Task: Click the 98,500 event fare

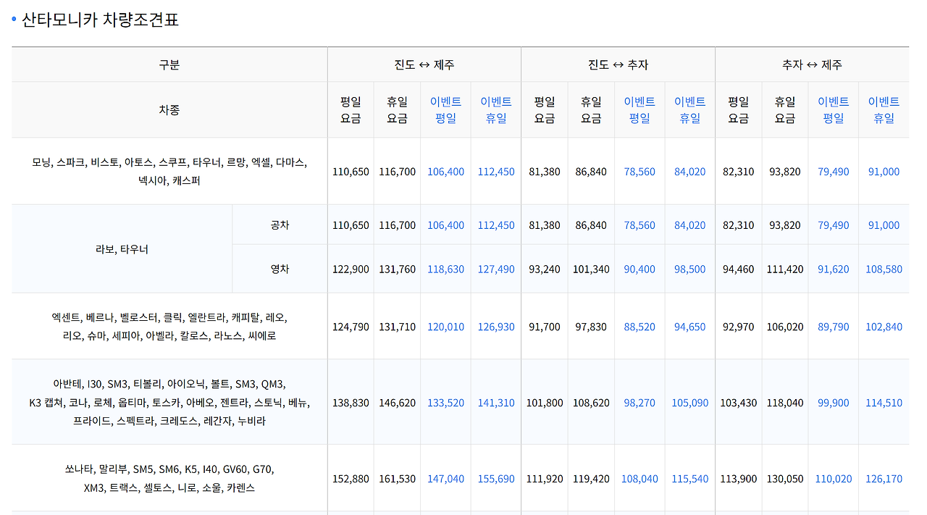Action: tap(690, 269)
